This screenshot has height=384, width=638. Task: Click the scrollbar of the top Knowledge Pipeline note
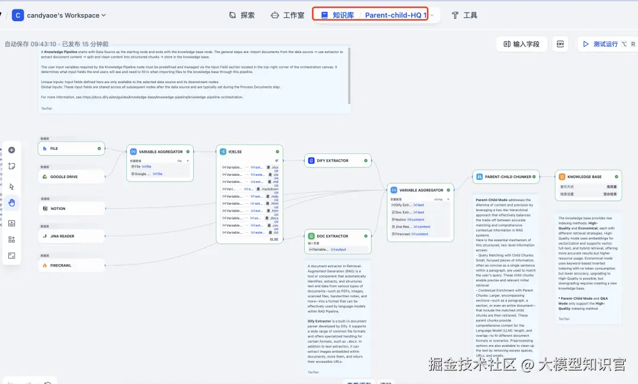click(x=349, y=76)
